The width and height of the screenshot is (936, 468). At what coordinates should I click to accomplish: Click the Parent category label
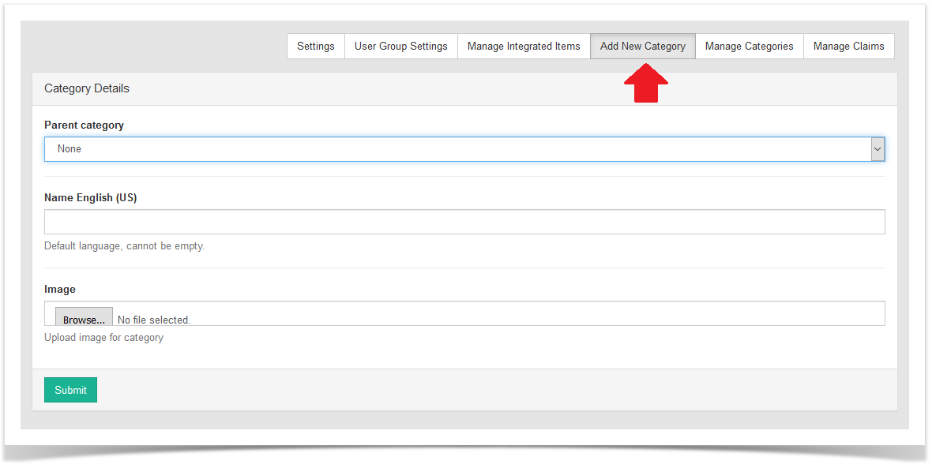point(84,125)
